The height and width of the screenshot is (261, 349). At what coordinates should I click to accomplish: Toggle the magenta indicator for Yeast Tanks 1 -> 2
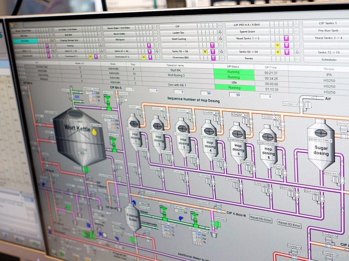(286, 38)
